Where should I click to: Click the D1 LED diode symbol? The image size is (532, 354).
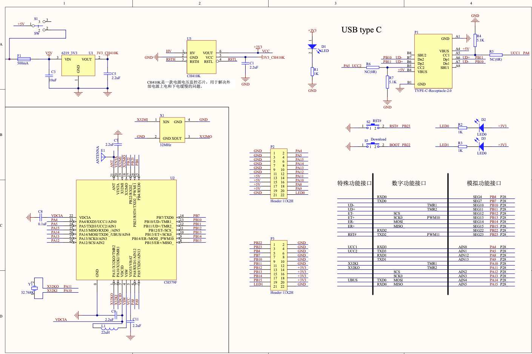pos(312,47)
